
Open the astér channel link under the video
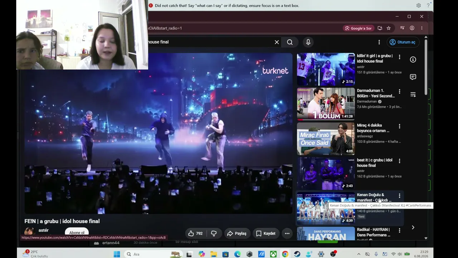pyautogui.click(x=43, y=230)
